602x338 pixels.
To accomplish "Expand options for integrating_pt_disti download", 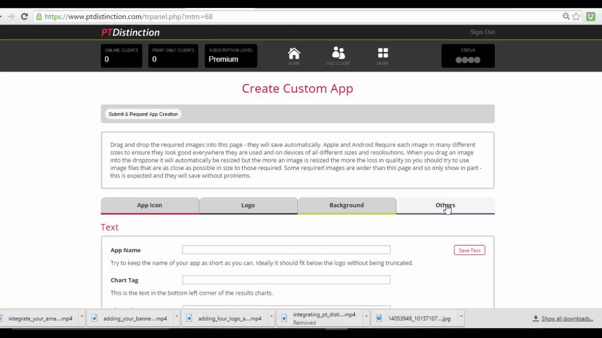I will (x=366, y=316).
